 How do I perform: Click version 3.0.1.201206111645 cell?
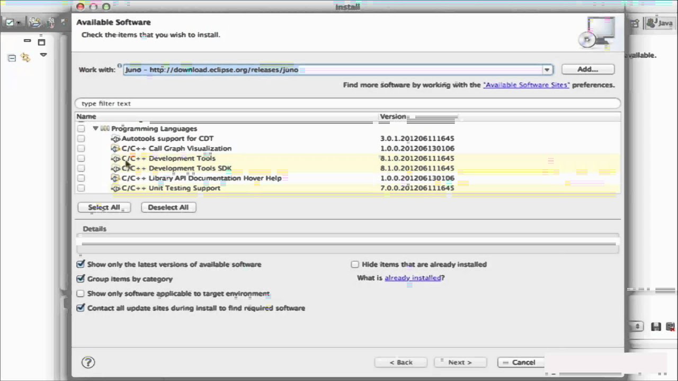(x=417, y=139)
